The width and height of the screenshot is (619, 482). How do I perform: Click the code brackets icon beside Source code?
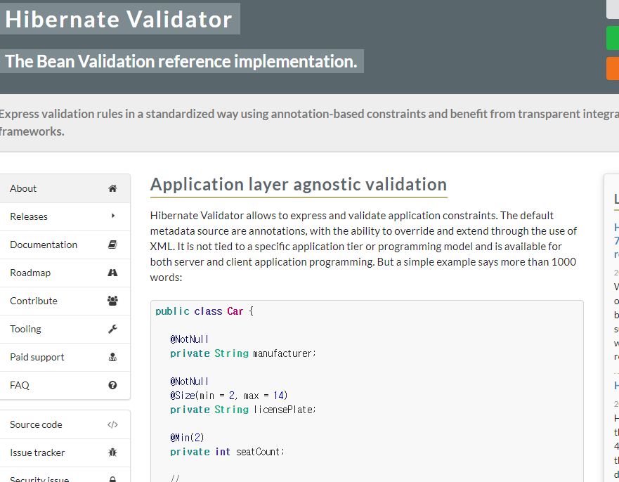[112, 425]
